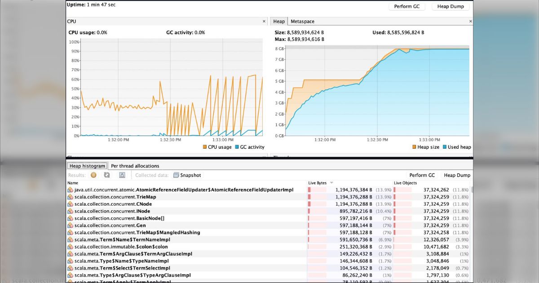Close the Heap graph panel

click(470, 22)
